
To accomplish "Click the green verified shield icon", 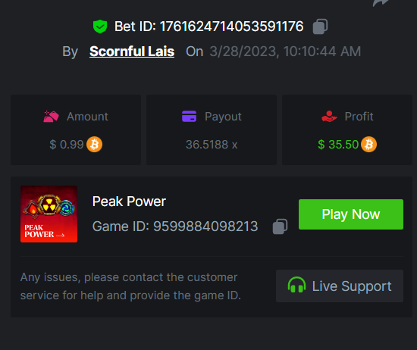I will [100, 27].
